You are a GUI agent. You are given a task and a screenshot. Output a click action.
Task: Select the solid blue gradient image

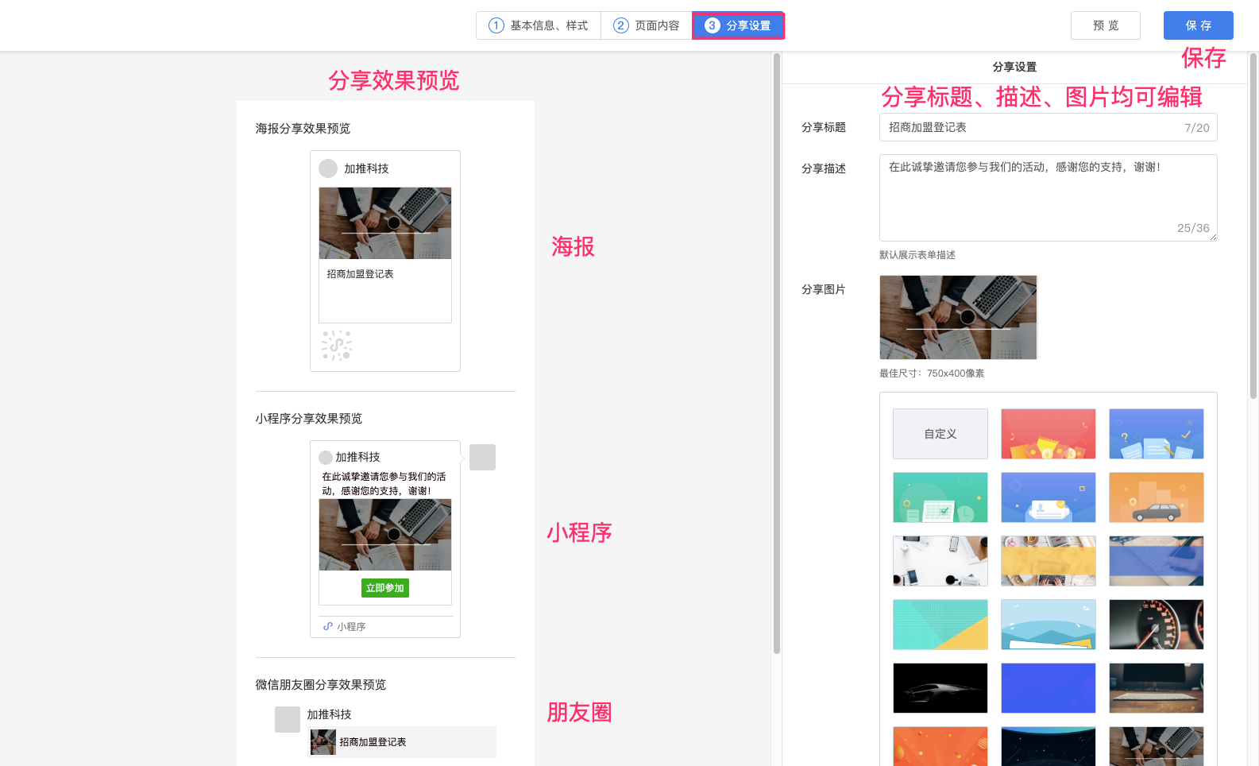[x=1049, y=688]
